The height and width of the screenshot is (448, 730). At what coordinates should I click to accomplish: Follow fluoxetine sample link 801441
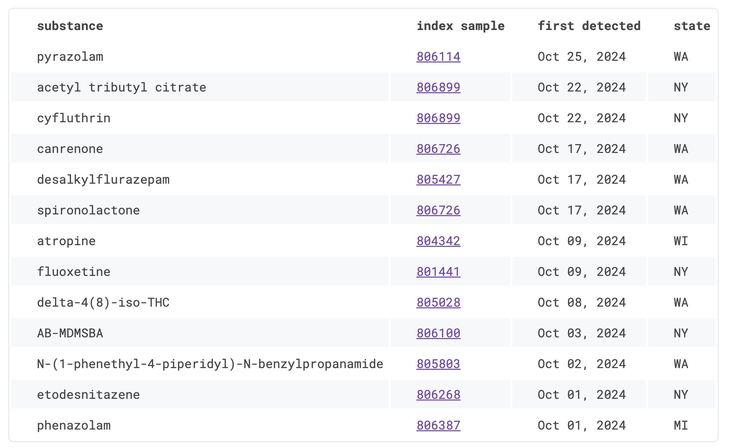tap(438, 272)
